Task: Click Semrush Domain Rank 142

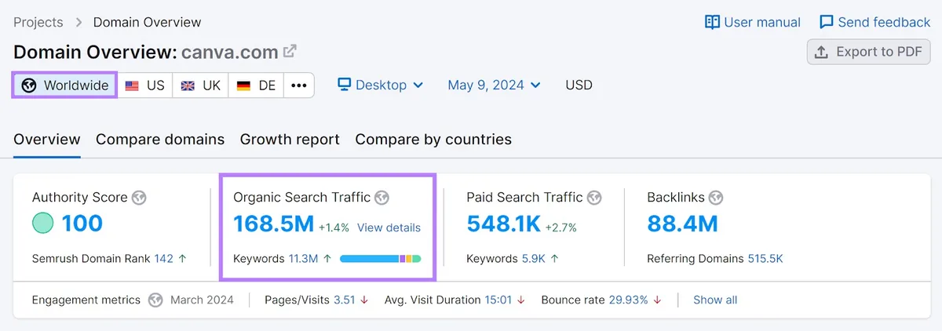Action: [x=163, y=258]
